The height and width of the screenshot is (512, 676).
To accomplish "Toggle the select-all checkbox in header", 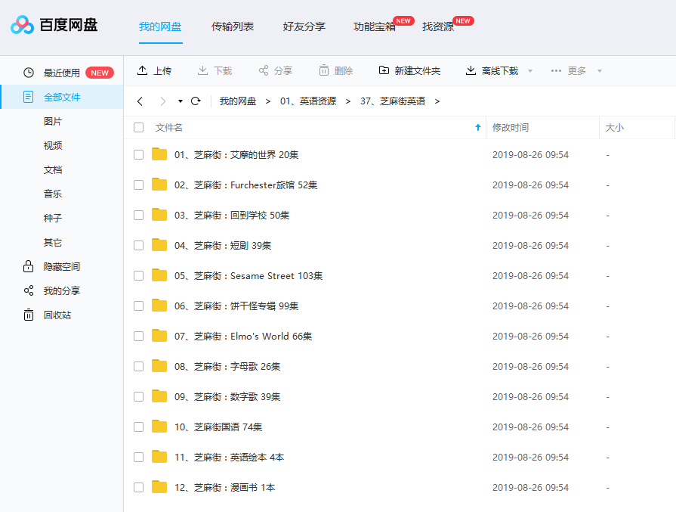I will click(138, 128).
